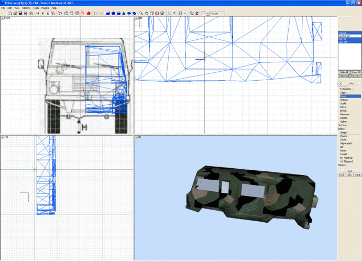Expand the Surface... command group
Screen dimensions: 362x262
click(x=343, y=125)
